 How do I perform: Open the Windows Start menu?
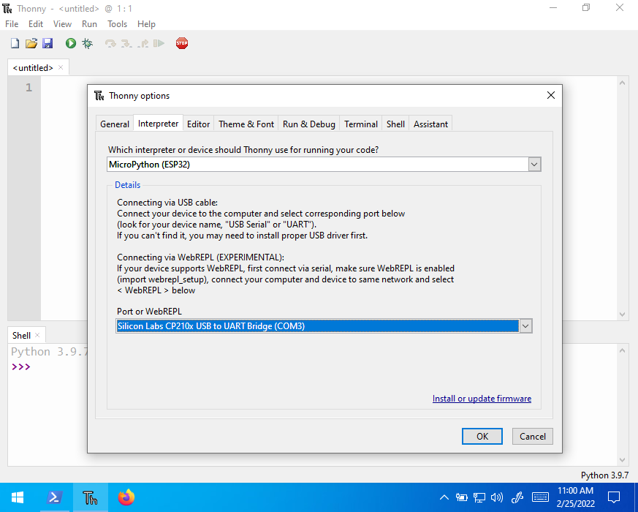click(18, 497)
